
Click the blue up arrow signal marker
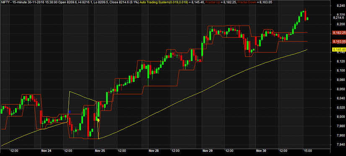(x=70, y=112)
